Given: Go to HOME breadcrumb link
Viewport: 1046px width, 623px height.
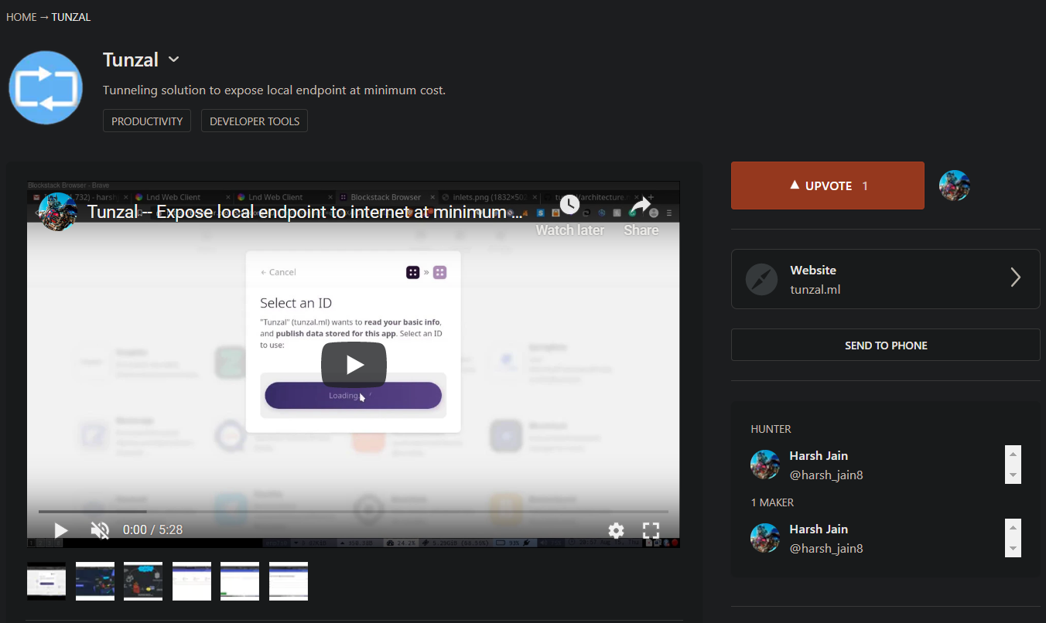Looking at the screenshot, I should (22, 17).
